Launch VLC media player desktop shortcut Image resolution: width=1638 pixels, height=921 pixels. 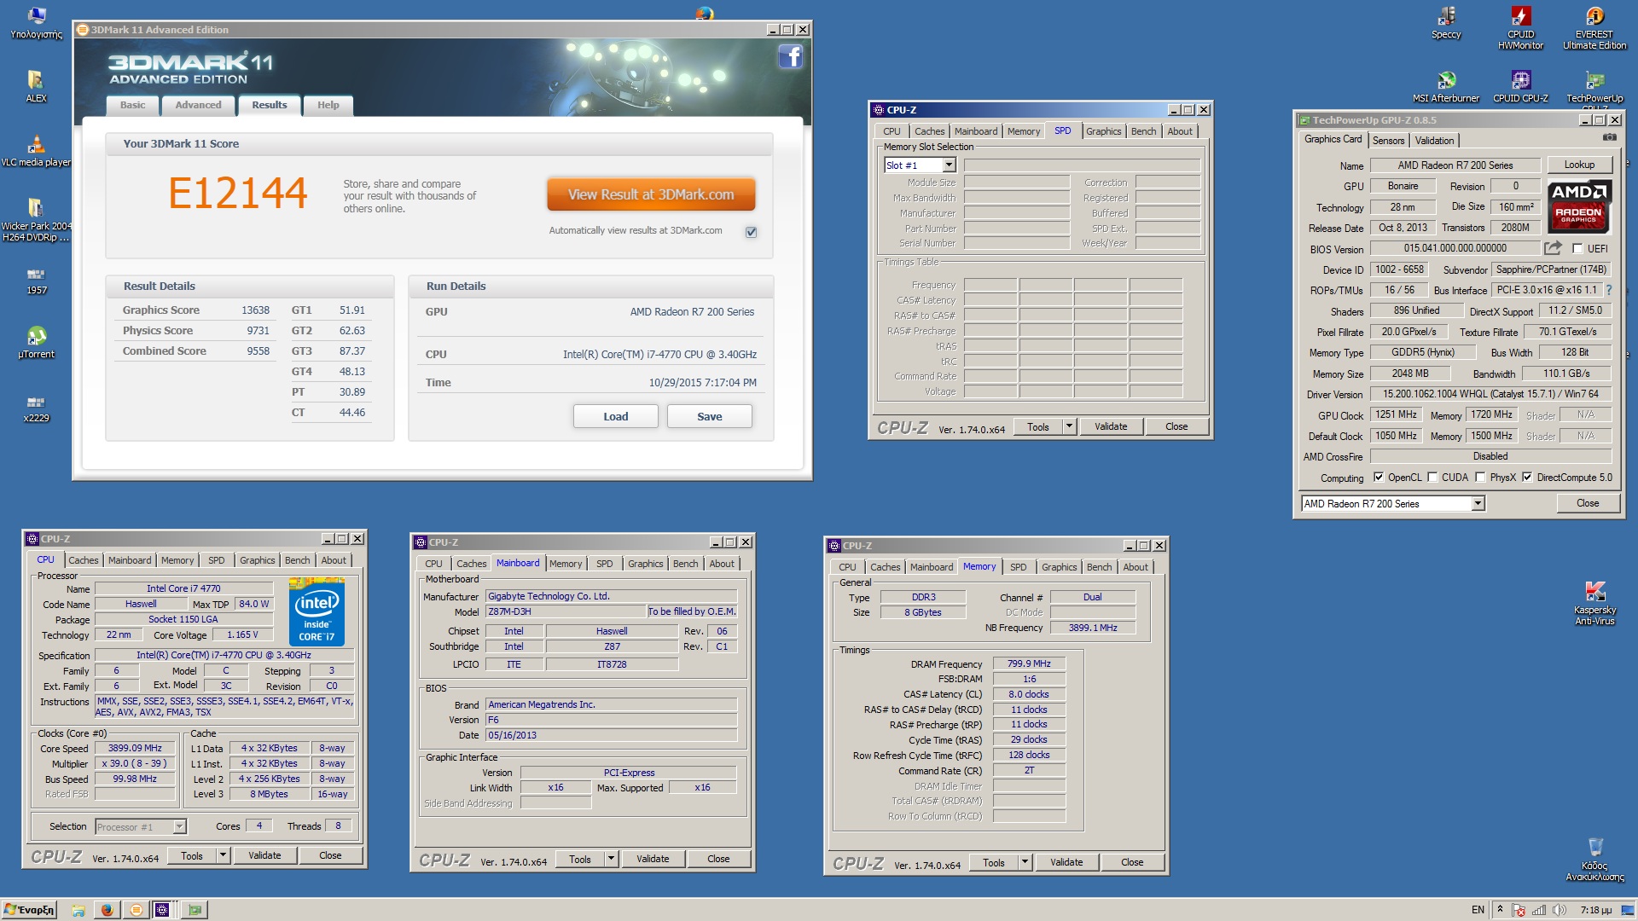(36, 150)
